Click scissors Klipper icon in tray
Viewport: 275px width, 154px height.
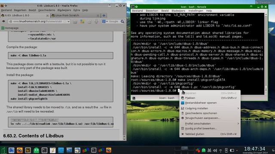pyautogui.click(x=209, y=150)
